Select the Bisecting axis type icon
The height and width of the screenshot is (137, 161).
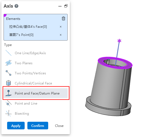(x=8, y=113)
